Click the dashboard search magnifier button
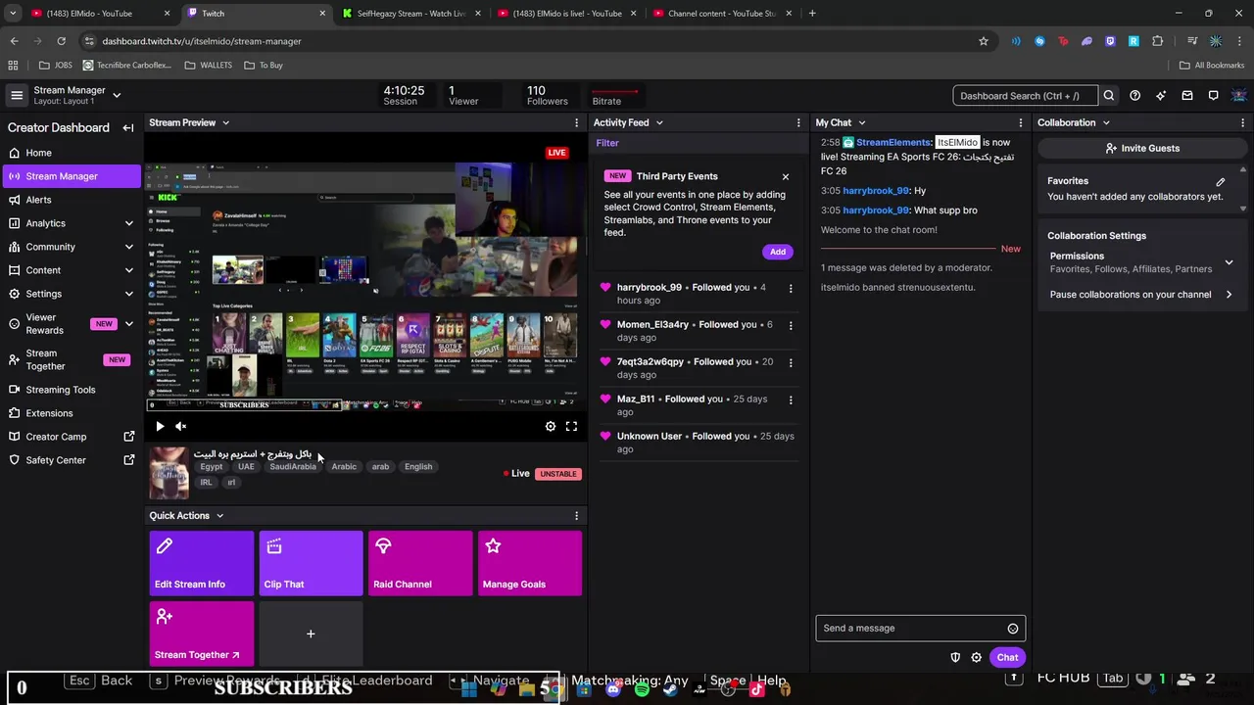Image resolution: width=1254 pixels, height=705 pixels. (1109, 96)
